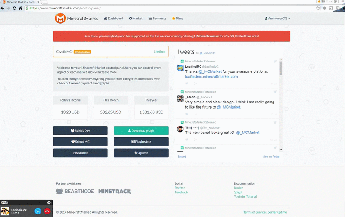Open the Twitter social link in footer
The width and height of the screenshot is (345, 217).
point(179,188)
